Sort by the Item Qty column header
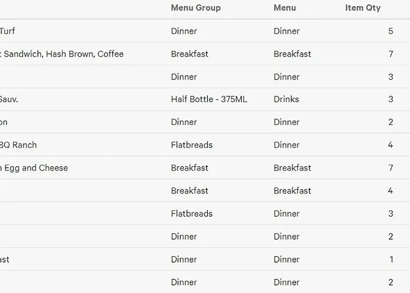The height and width of the screenshot is (293, 410). [x=363, y=8]
